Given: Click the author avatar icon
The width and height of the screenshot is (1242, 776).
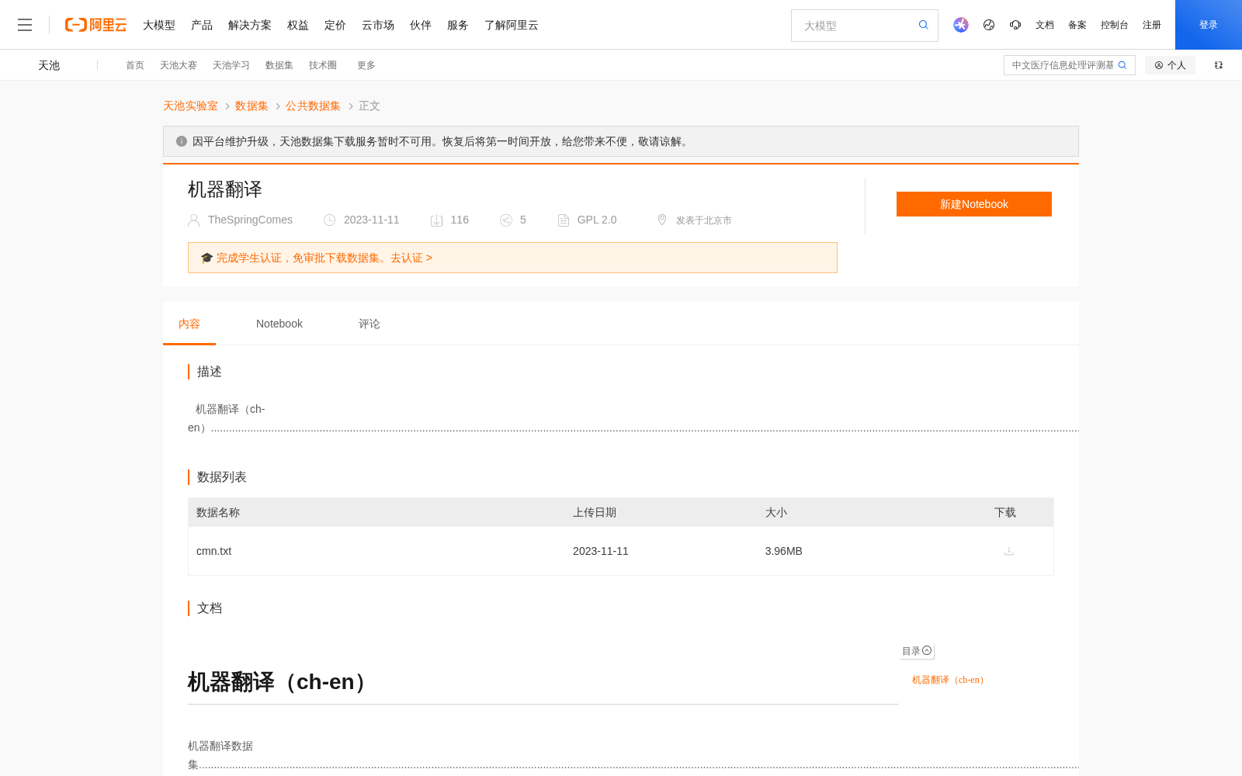Looking at the screenshot, I should tap(194, 220).
